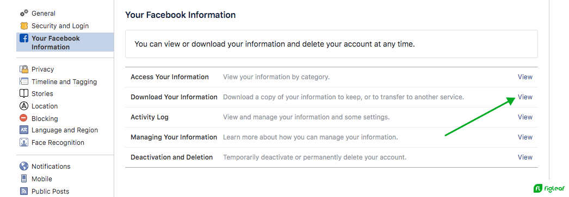The image size is (569, 197).
Task: Click the Mobile phone icon
Action: [24, 179]
